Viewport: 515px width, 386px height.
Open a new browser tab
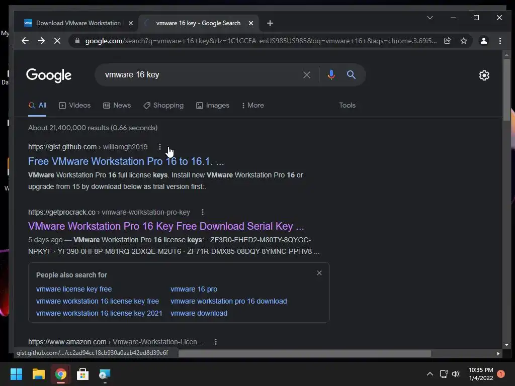click(x=270, y=23)
